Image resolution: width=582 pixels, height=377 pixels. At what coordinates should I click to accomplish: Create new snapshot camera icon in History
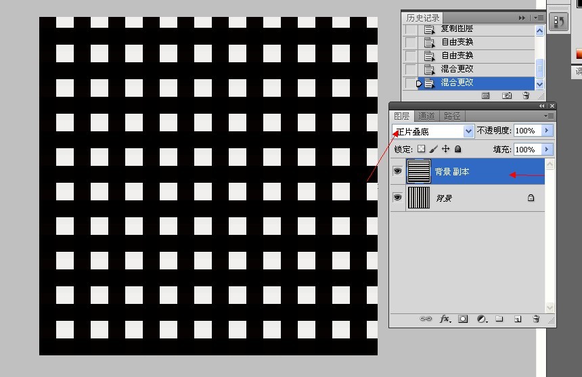coord(507,95)
